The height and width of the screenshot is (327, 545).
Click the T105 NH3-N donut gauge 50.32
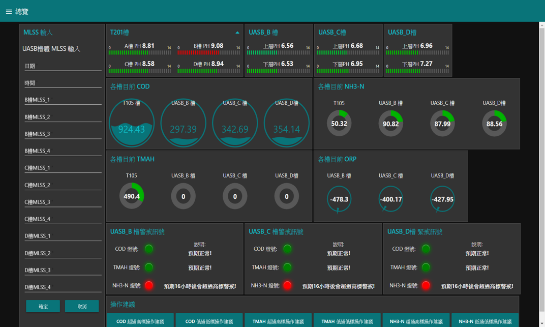pyautogui.click(x=339, y=124)
